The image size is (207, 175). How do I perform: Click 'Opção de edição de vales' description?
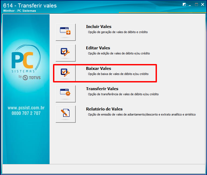(119, 53)
